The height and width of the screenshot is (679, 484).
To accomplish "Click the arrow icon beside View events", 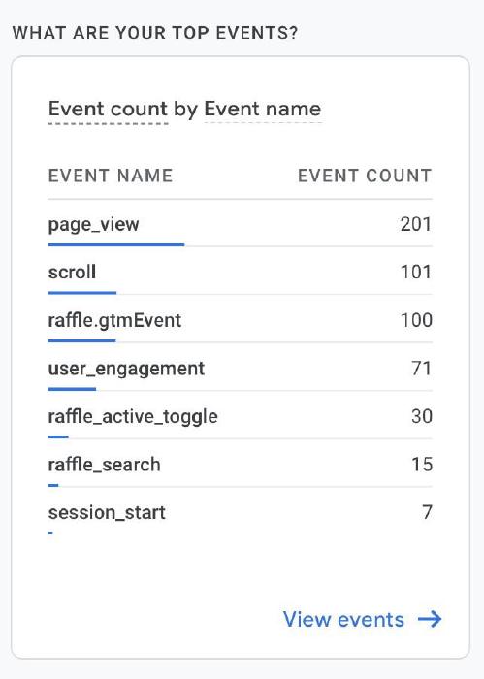I will (430, 619).
